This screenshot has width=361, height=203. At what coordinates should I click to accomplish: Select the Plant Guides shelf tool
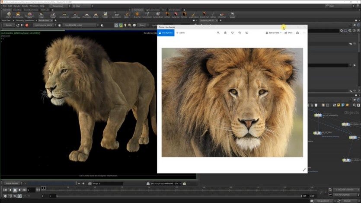pos(87,15)
